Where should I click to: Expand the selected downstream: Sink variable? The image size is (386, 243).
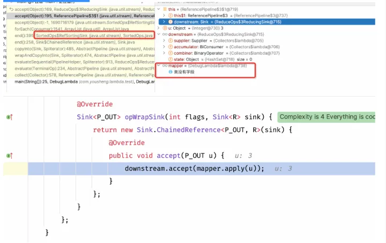click(x=164, y=21)
